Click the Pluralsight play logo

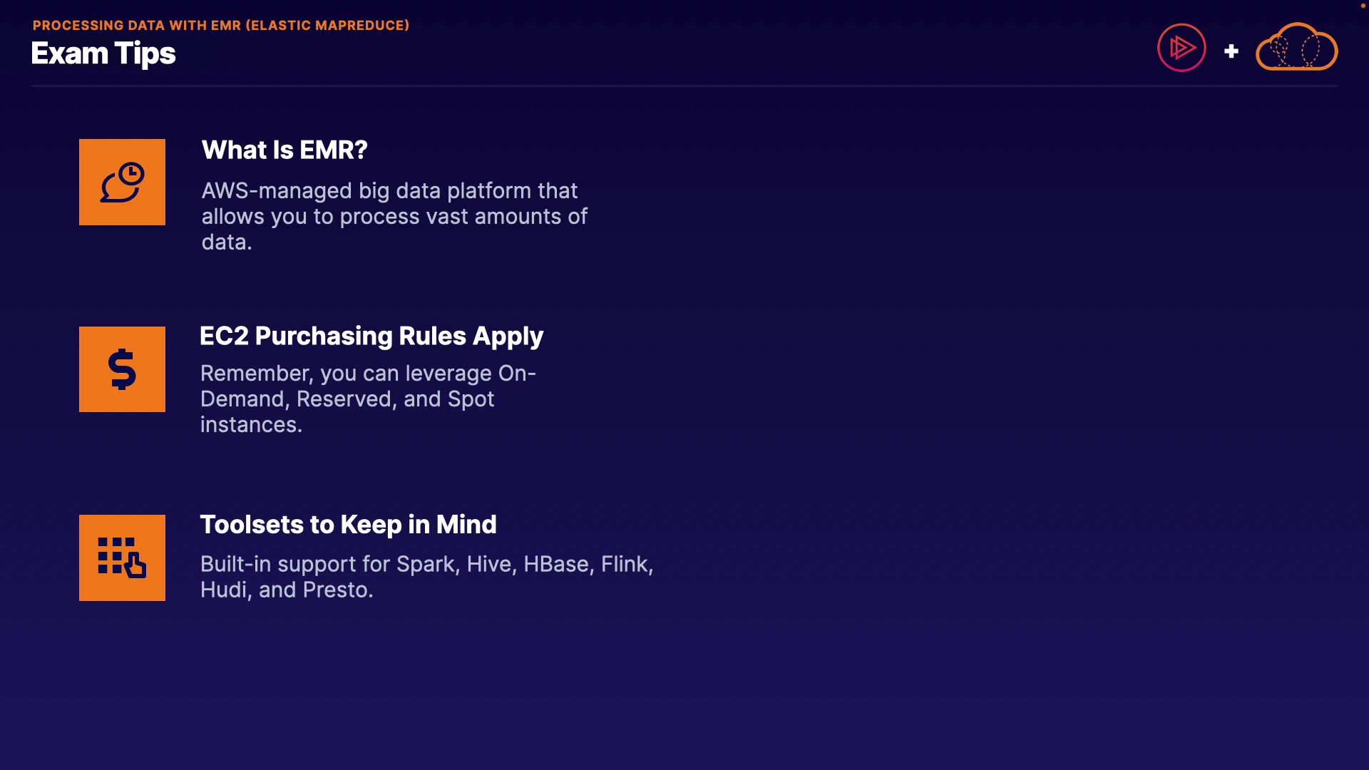pos(1181,48)
